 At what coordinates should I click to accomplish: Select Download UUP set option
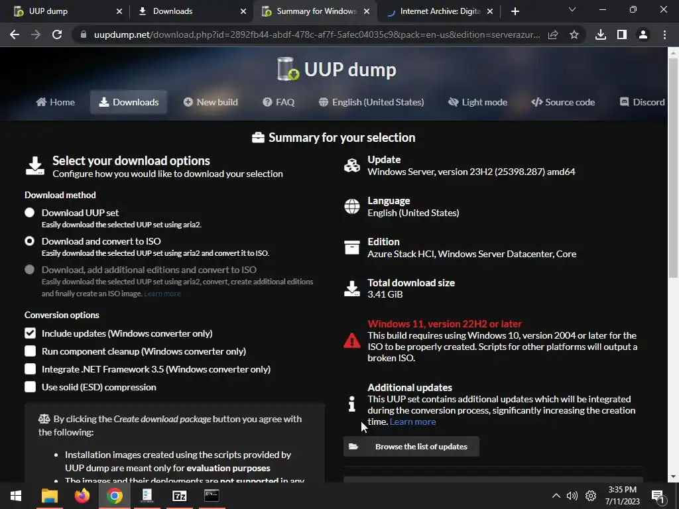pyautogui.click(x=29, y=213)
